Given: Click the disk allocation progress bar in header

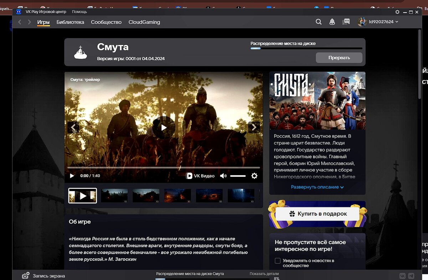Looking at the screenshot, I should 306,48.
